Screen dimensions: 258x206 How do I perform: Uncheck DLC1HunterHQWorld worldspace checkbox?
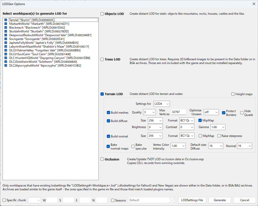[6, 58]
